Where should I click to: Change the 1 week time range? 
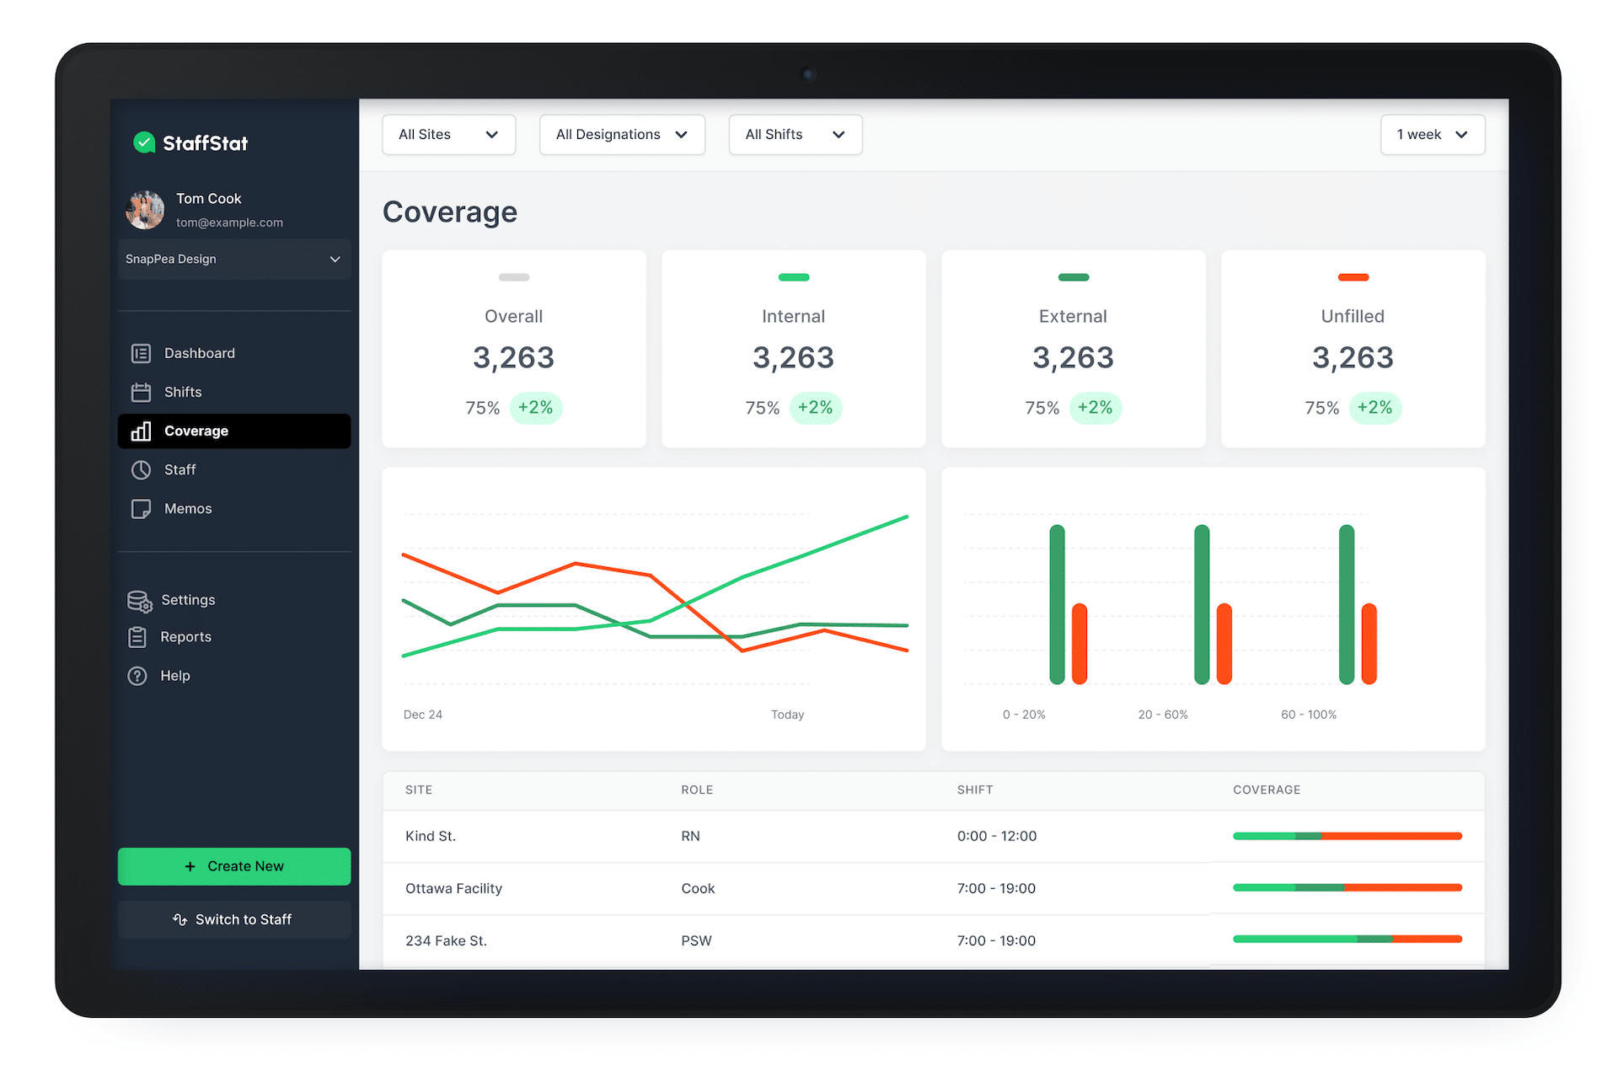pyautogui.click(x=1432, y=135)
